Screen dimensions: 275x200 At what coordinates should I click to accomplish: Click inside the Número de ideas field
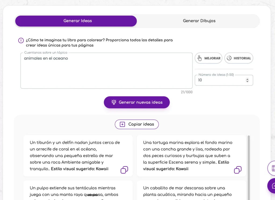[x=220, y=80]
